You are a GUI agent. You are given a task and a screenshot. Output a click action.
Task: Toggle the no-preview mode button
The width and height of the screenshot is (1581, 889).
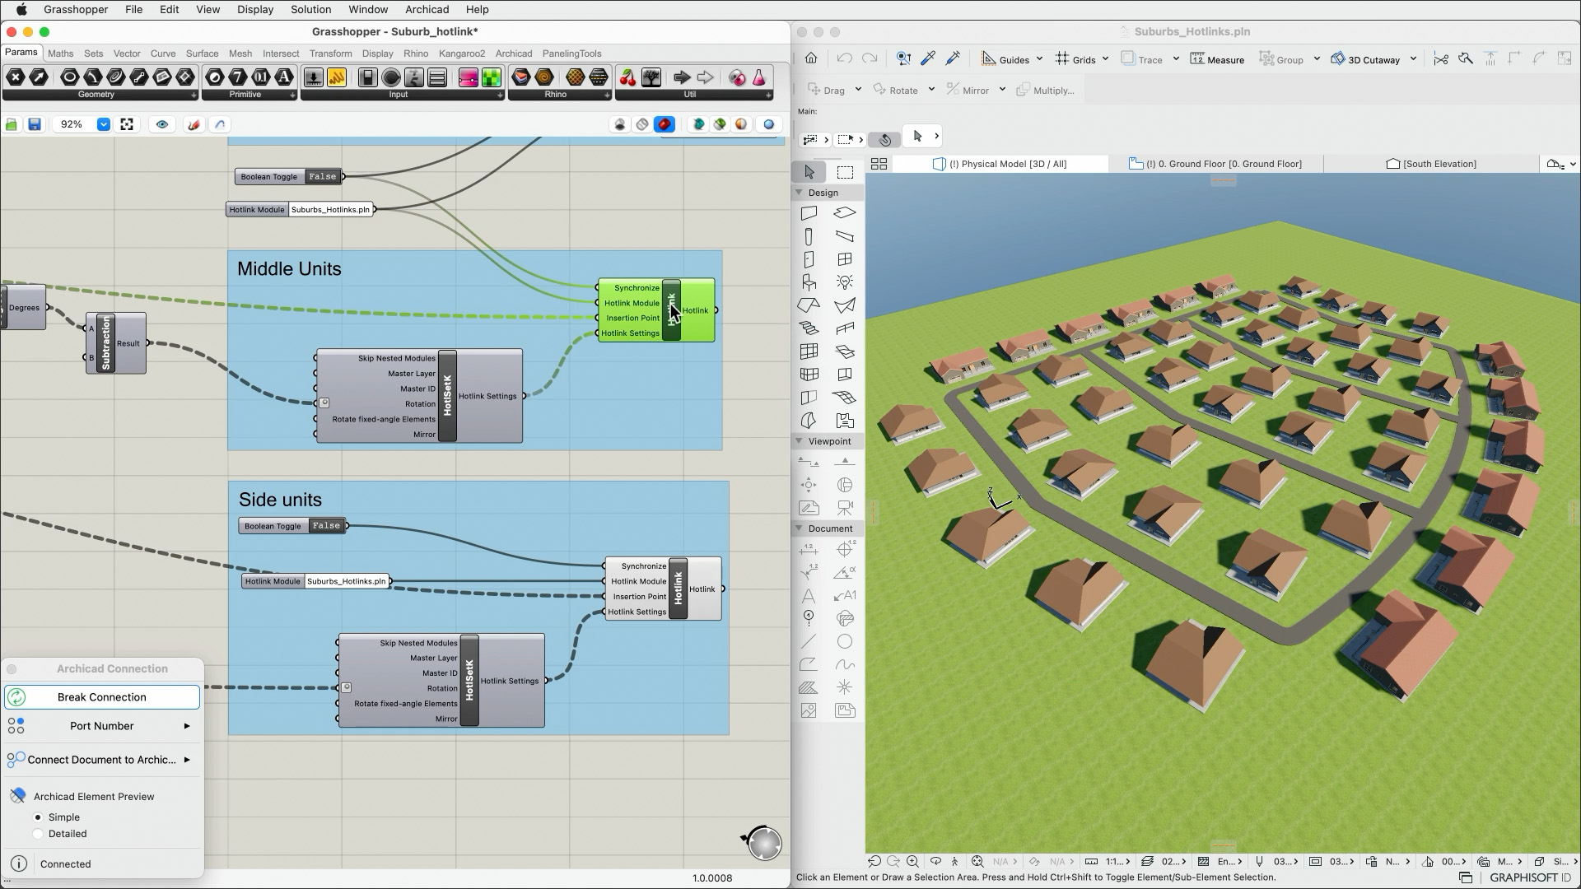[620, 124]
